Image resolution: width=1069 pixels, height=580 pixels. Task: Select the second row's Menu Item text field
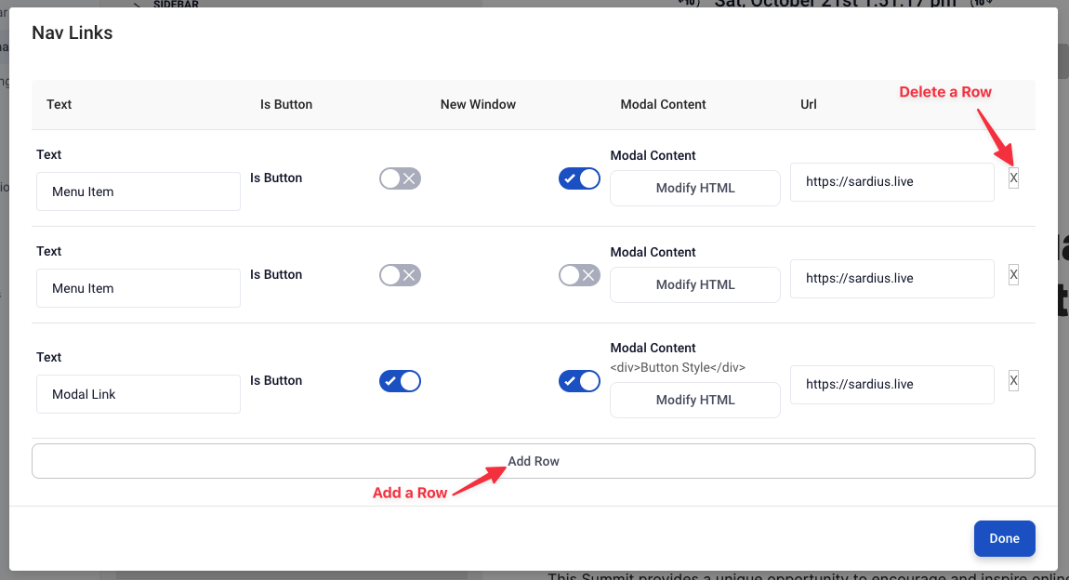(x=139, y=288)
